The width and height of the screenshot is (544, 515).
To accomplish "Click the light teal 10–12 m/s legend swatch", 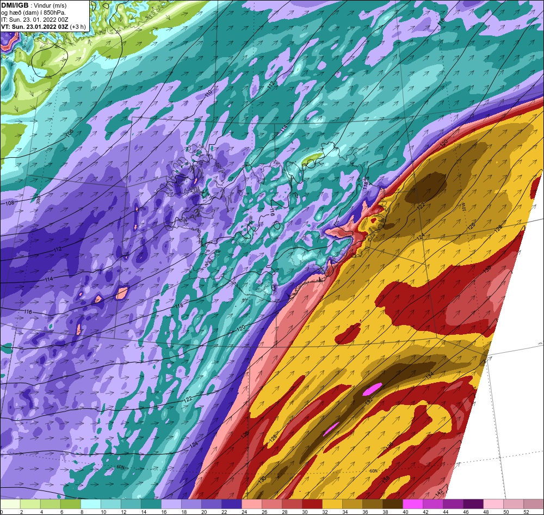I will pos(112,504).
